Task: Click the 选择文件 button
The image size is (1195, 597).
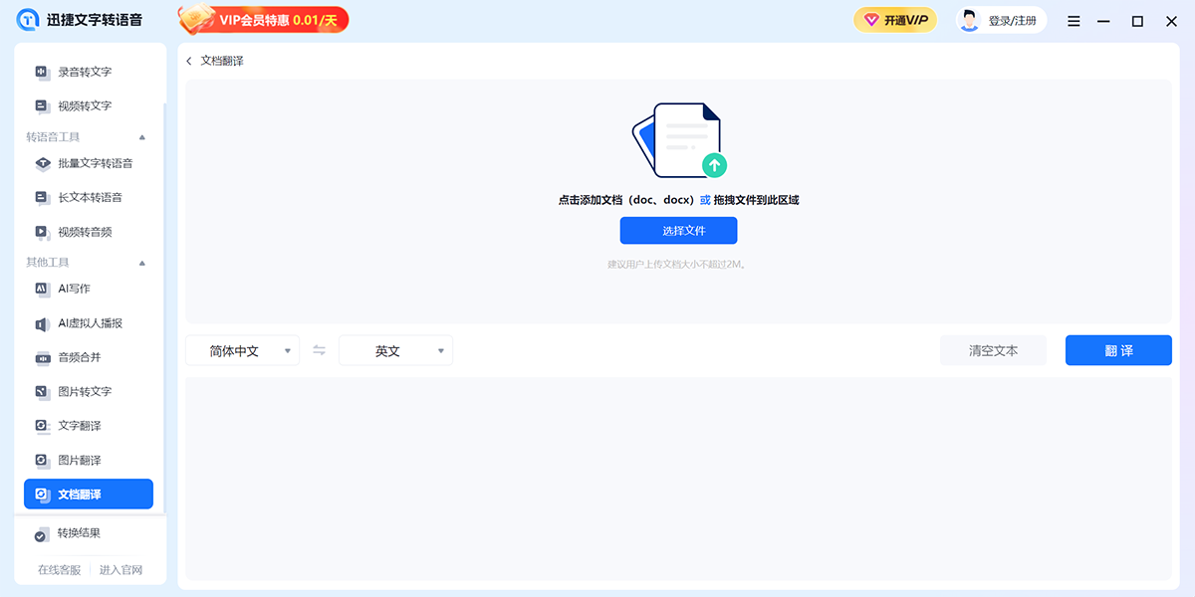Action: click(x=678, y=231)
